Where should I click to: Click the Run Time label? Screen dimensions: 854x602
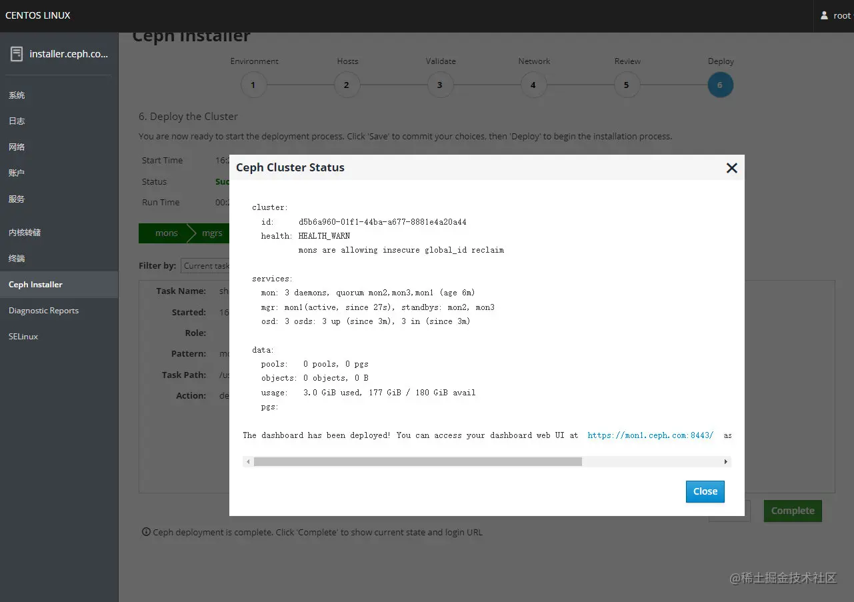(x=161, y=202)
